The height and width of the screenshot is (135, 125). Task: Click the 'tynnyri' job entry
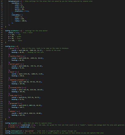(x=13, y=125)
